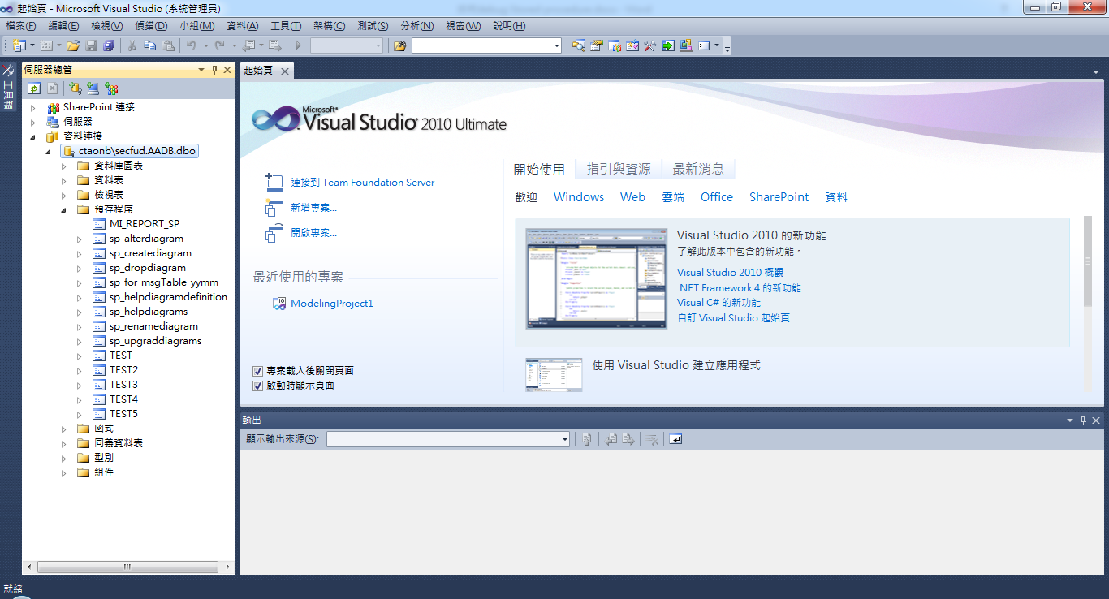Open a file with the Open File toolbar icon
This screenshot has width=1109, height=599.
tap(73, 45)
